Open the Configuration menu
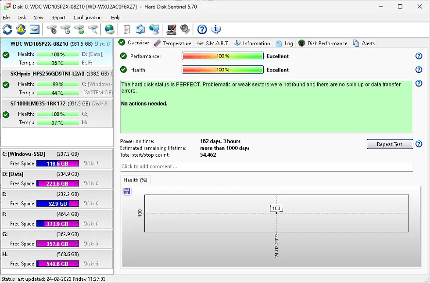Viewport: 430px width, 283px height. tap(87, 18)
